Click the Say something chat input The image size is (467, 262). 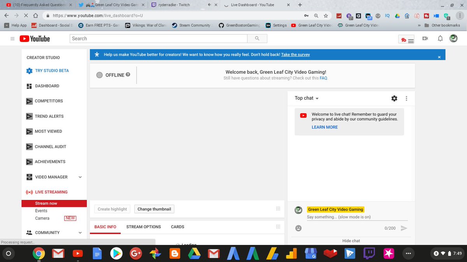coord(357,217)
